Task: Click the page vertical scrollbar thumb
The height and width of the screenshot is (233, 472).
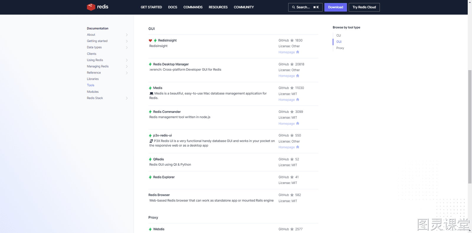Action: tap(470, 127)
